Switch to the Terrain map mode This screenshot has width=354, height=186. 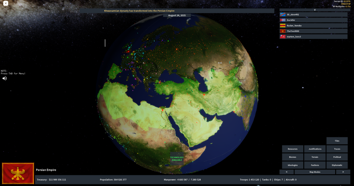coord(315,157)
